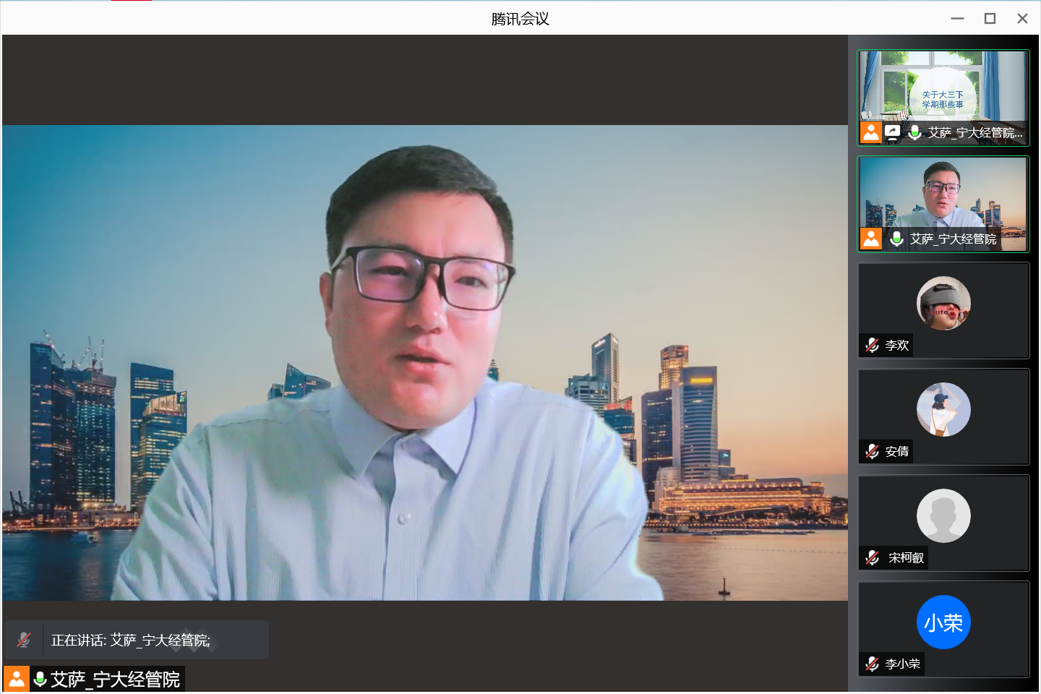Click 李欢's profile avatar
The width and height of the screenshot is (1041, 694).
(943, 304)
